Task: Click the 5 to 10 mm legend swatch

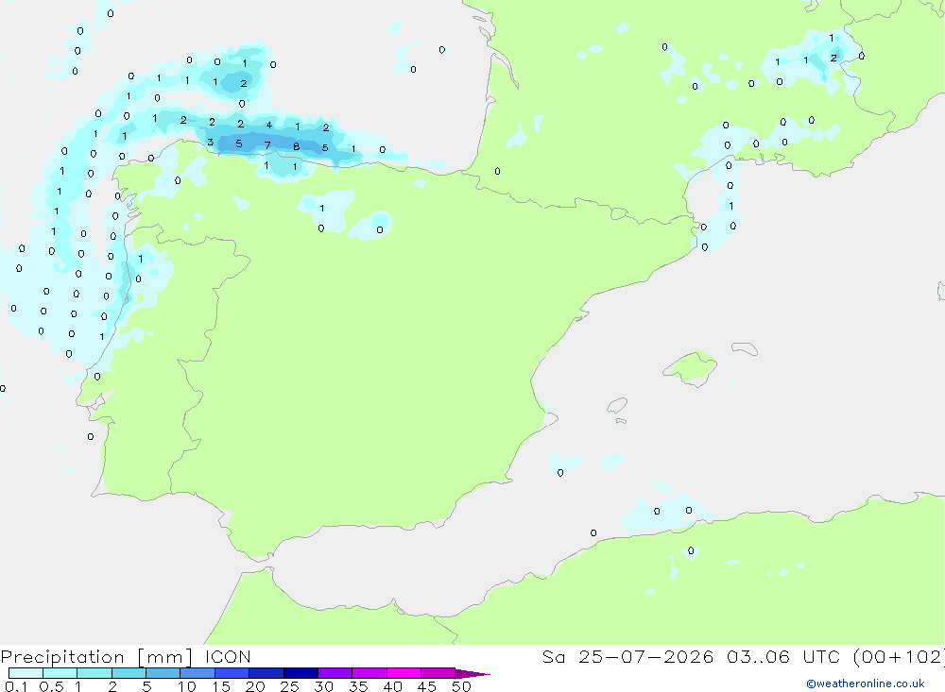Action: tap(163, 673)
